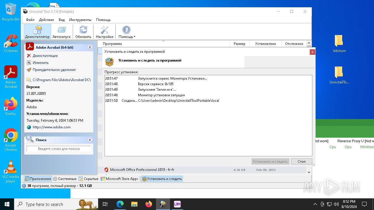This screenshot has height=210, width=374.
Task: Click the Обновить refresh toolbar icon
Action: 83,32
